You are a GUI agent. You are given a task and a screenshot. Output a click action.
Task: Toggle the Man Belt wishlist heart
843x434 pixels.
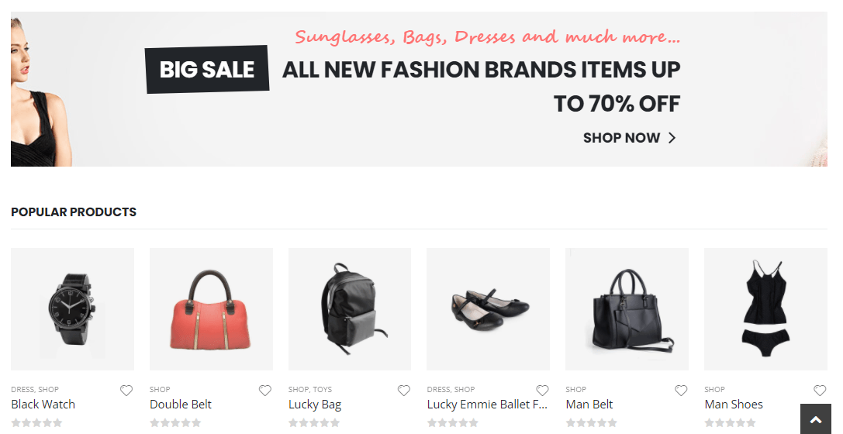tap(681, 391)
